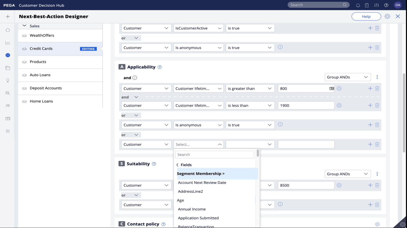Expand the Applicability Group ANDs dropdown
Screen dimensions: 407x228
tap(347, 77)
